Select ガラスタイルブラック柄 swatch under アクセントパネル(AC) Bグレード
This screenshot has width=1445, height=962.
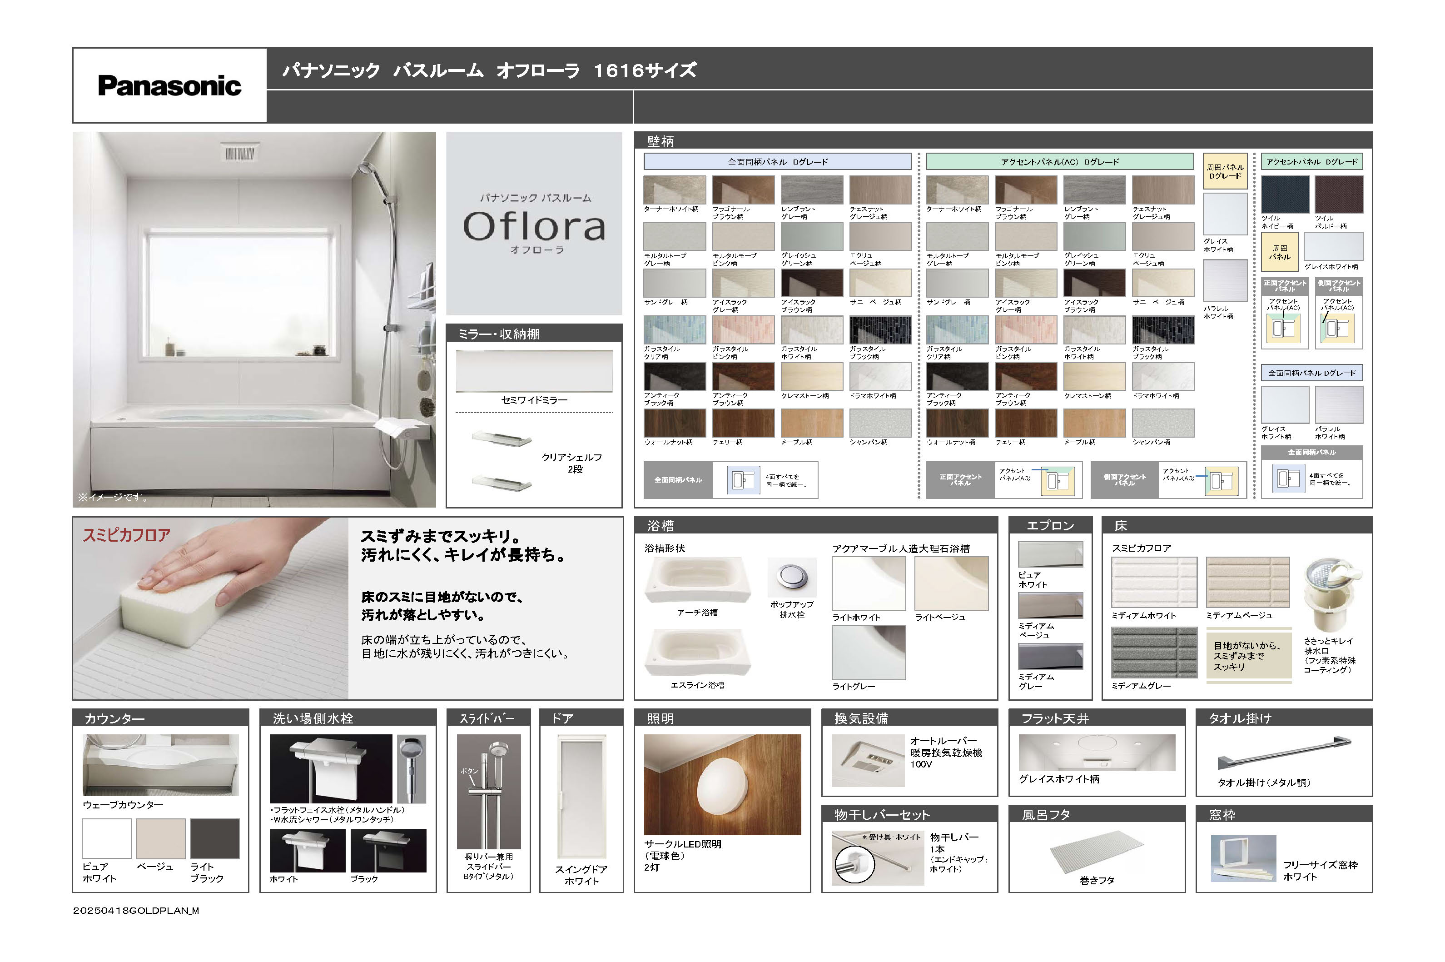pos(1163,330)
